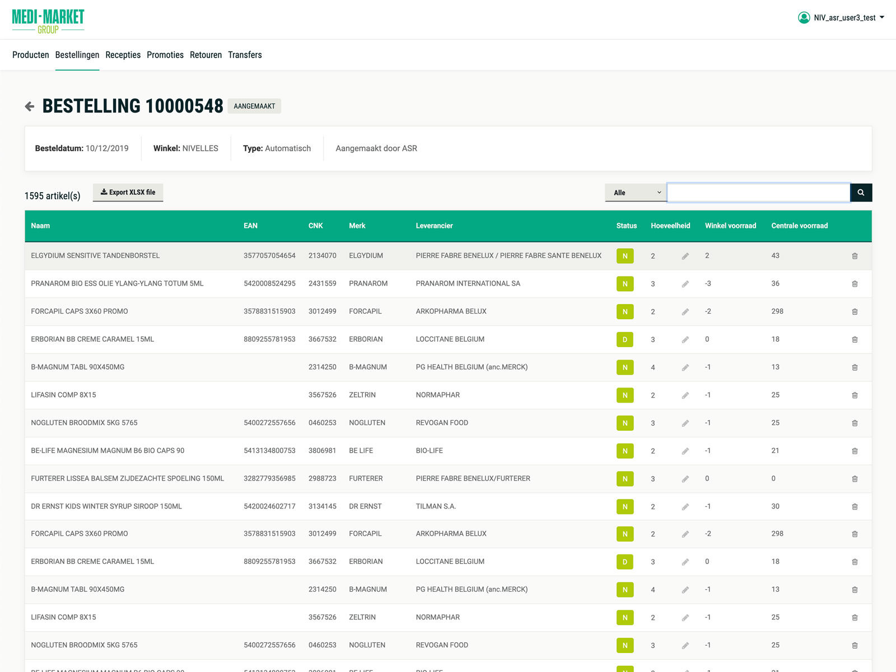Open the search with the magnifier icon

click(861, 192)
